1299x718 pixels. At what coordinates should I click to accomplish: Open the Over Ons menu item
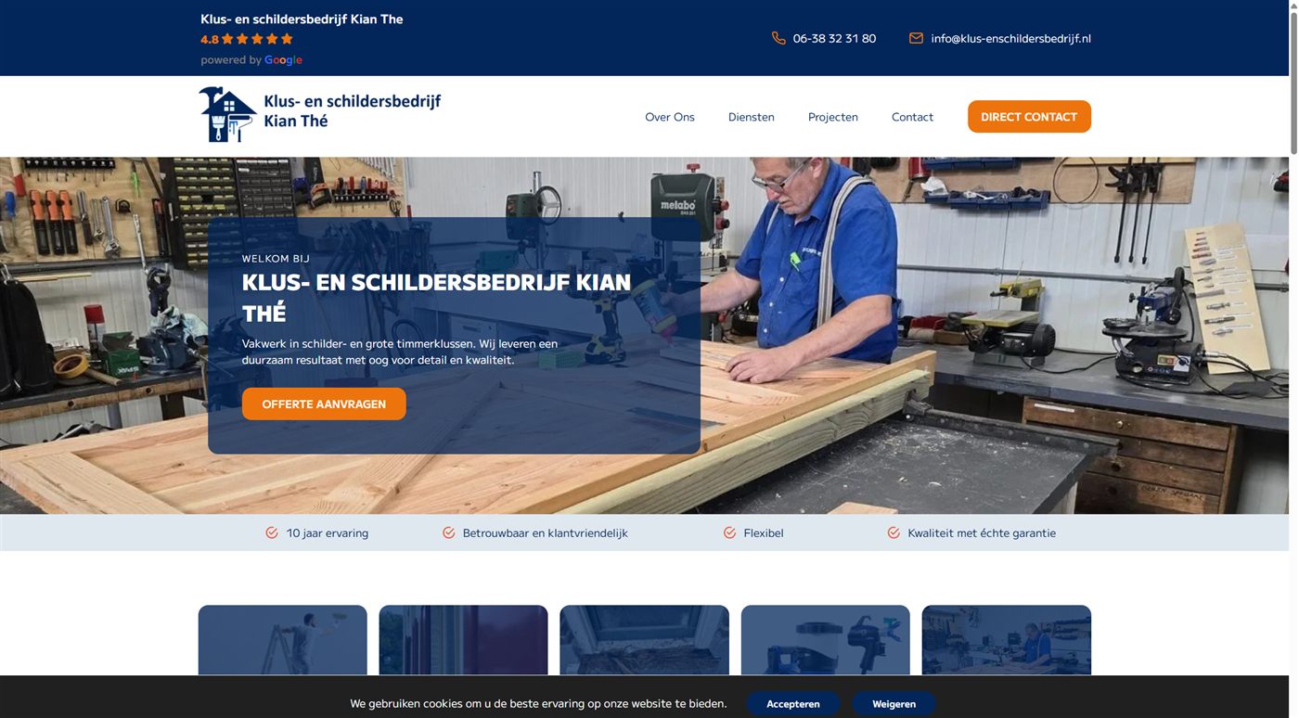(670, 117)
